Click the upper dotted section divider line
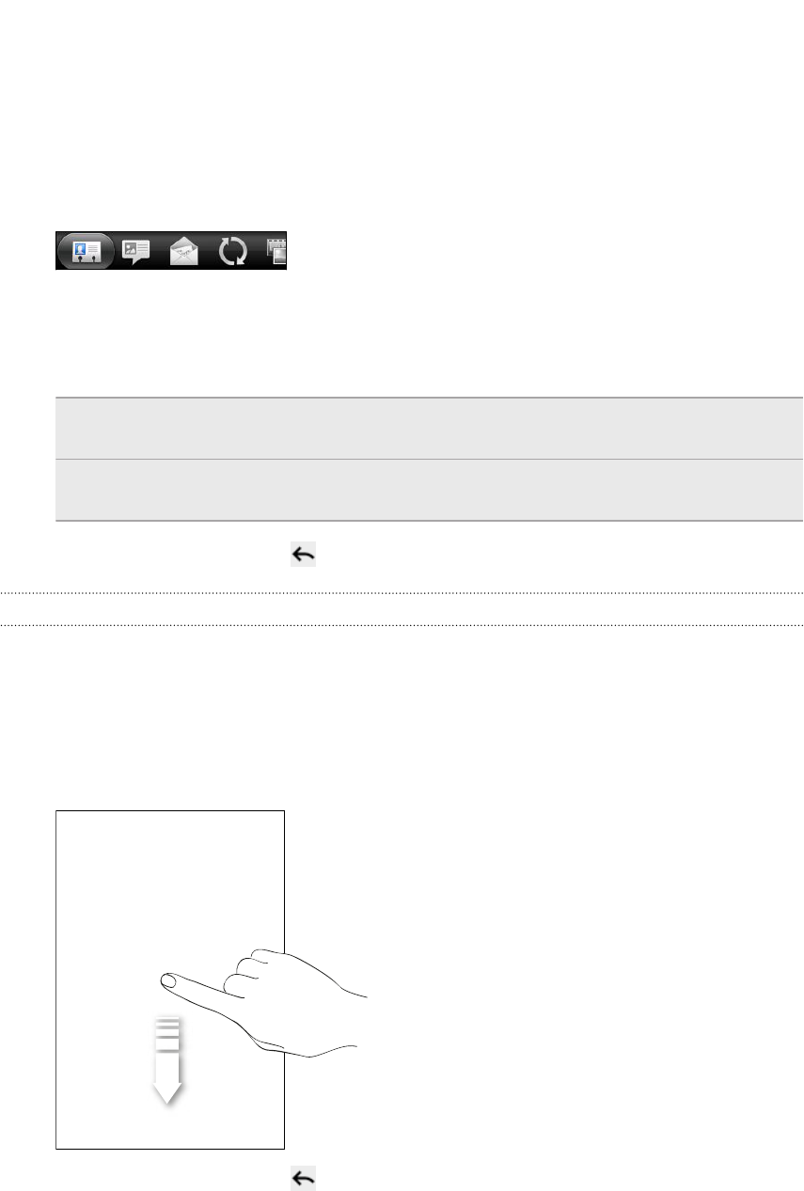804x1191 pixels. [402, 593]
